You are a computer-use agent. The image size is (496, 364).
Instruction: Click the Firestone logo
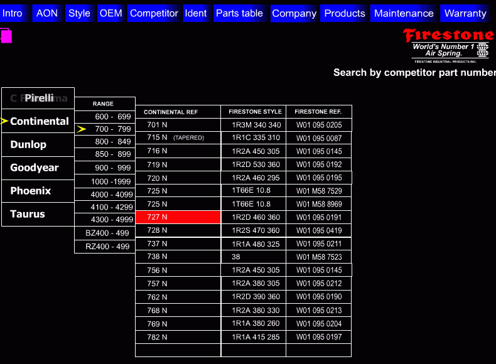click(x=449, y=46)
